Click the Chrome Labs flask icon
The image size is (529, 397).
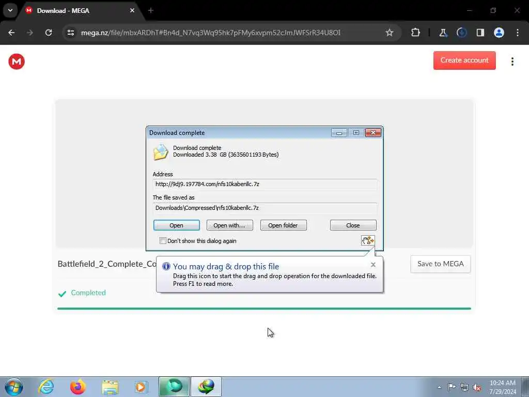coord(443,33)
